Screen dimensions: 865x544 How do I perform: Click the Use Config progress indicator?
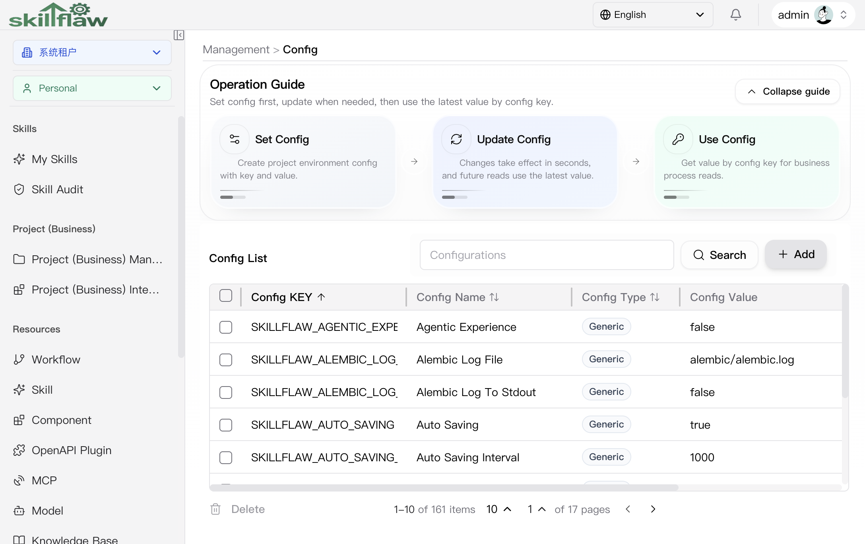point(677,197)
